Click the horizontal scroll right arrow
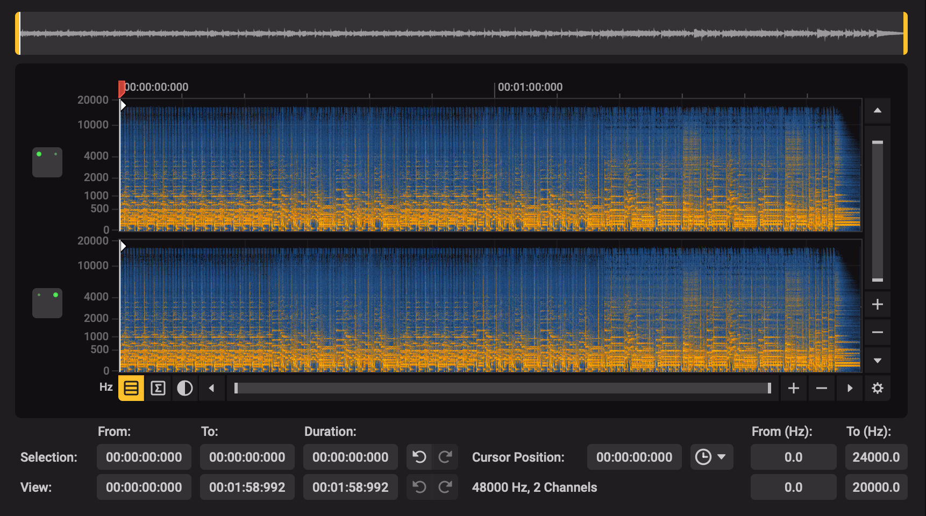Viewport: 926px width, 516px height. (x=850, y=388)
